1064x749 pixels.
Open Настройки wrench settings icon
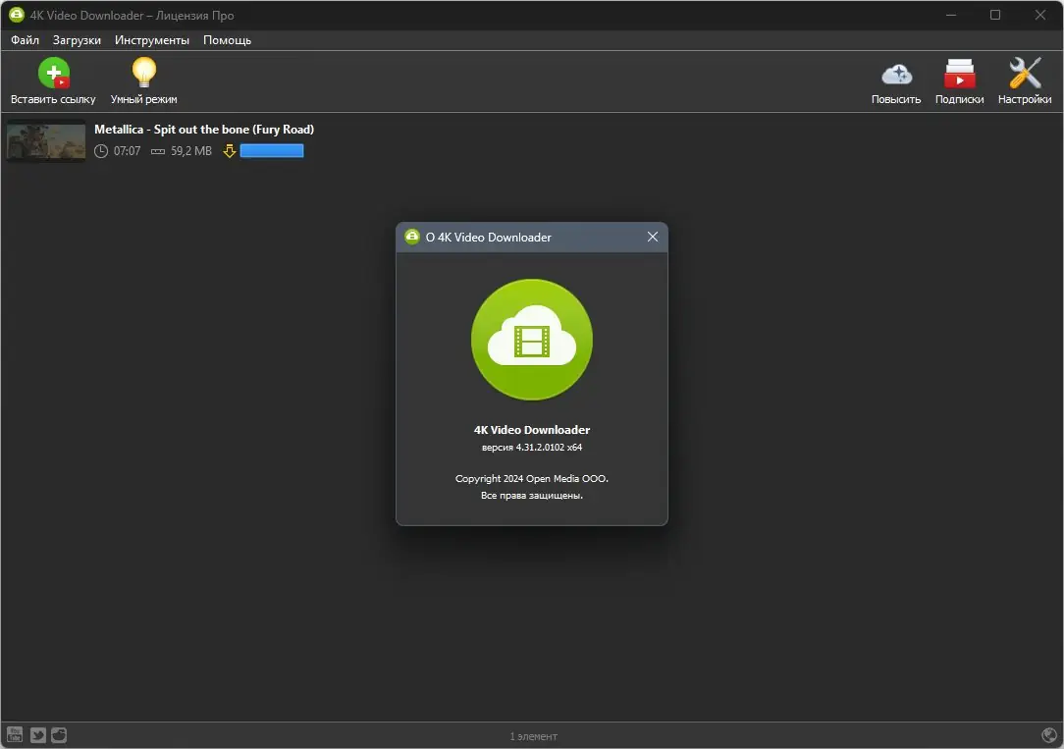[x=1025, y=73]
